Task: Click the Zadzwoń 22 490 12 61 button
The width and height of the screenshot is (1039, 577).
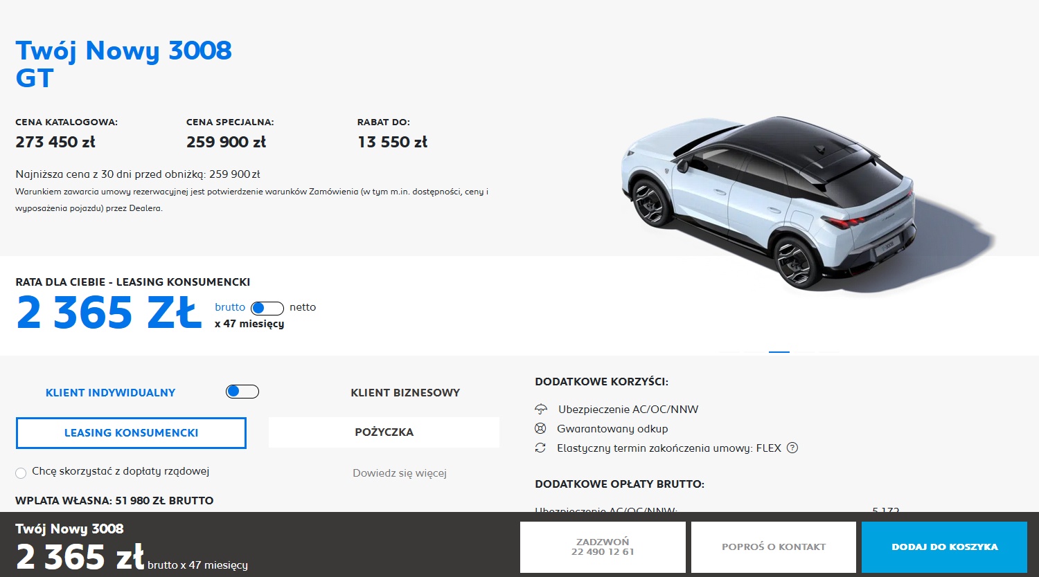Action: pos(603,547)
